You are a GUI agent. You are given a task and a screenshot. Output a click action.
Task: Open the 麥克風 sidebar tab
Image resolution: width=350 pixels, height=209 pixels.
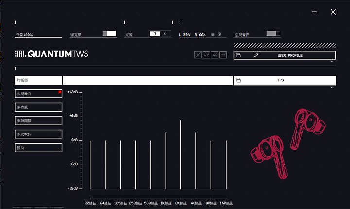tap(38, 107)
